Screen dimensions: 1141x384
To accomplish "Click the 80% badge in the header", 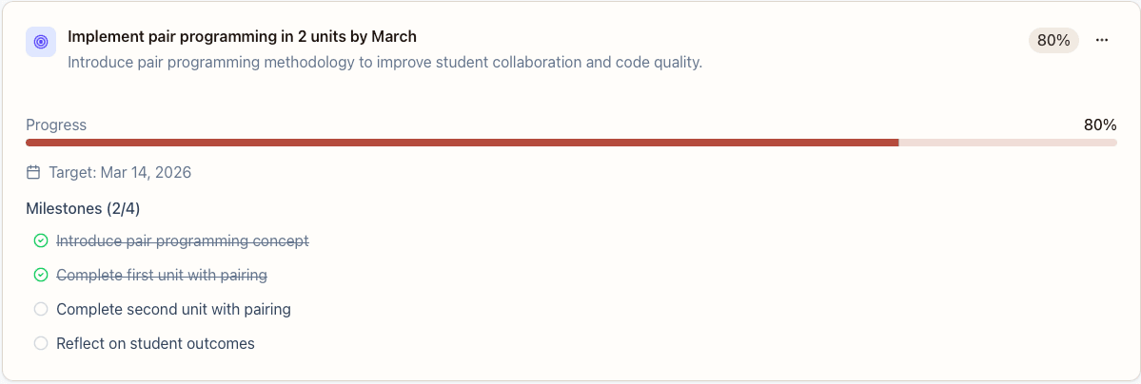I will [1053, 40].
